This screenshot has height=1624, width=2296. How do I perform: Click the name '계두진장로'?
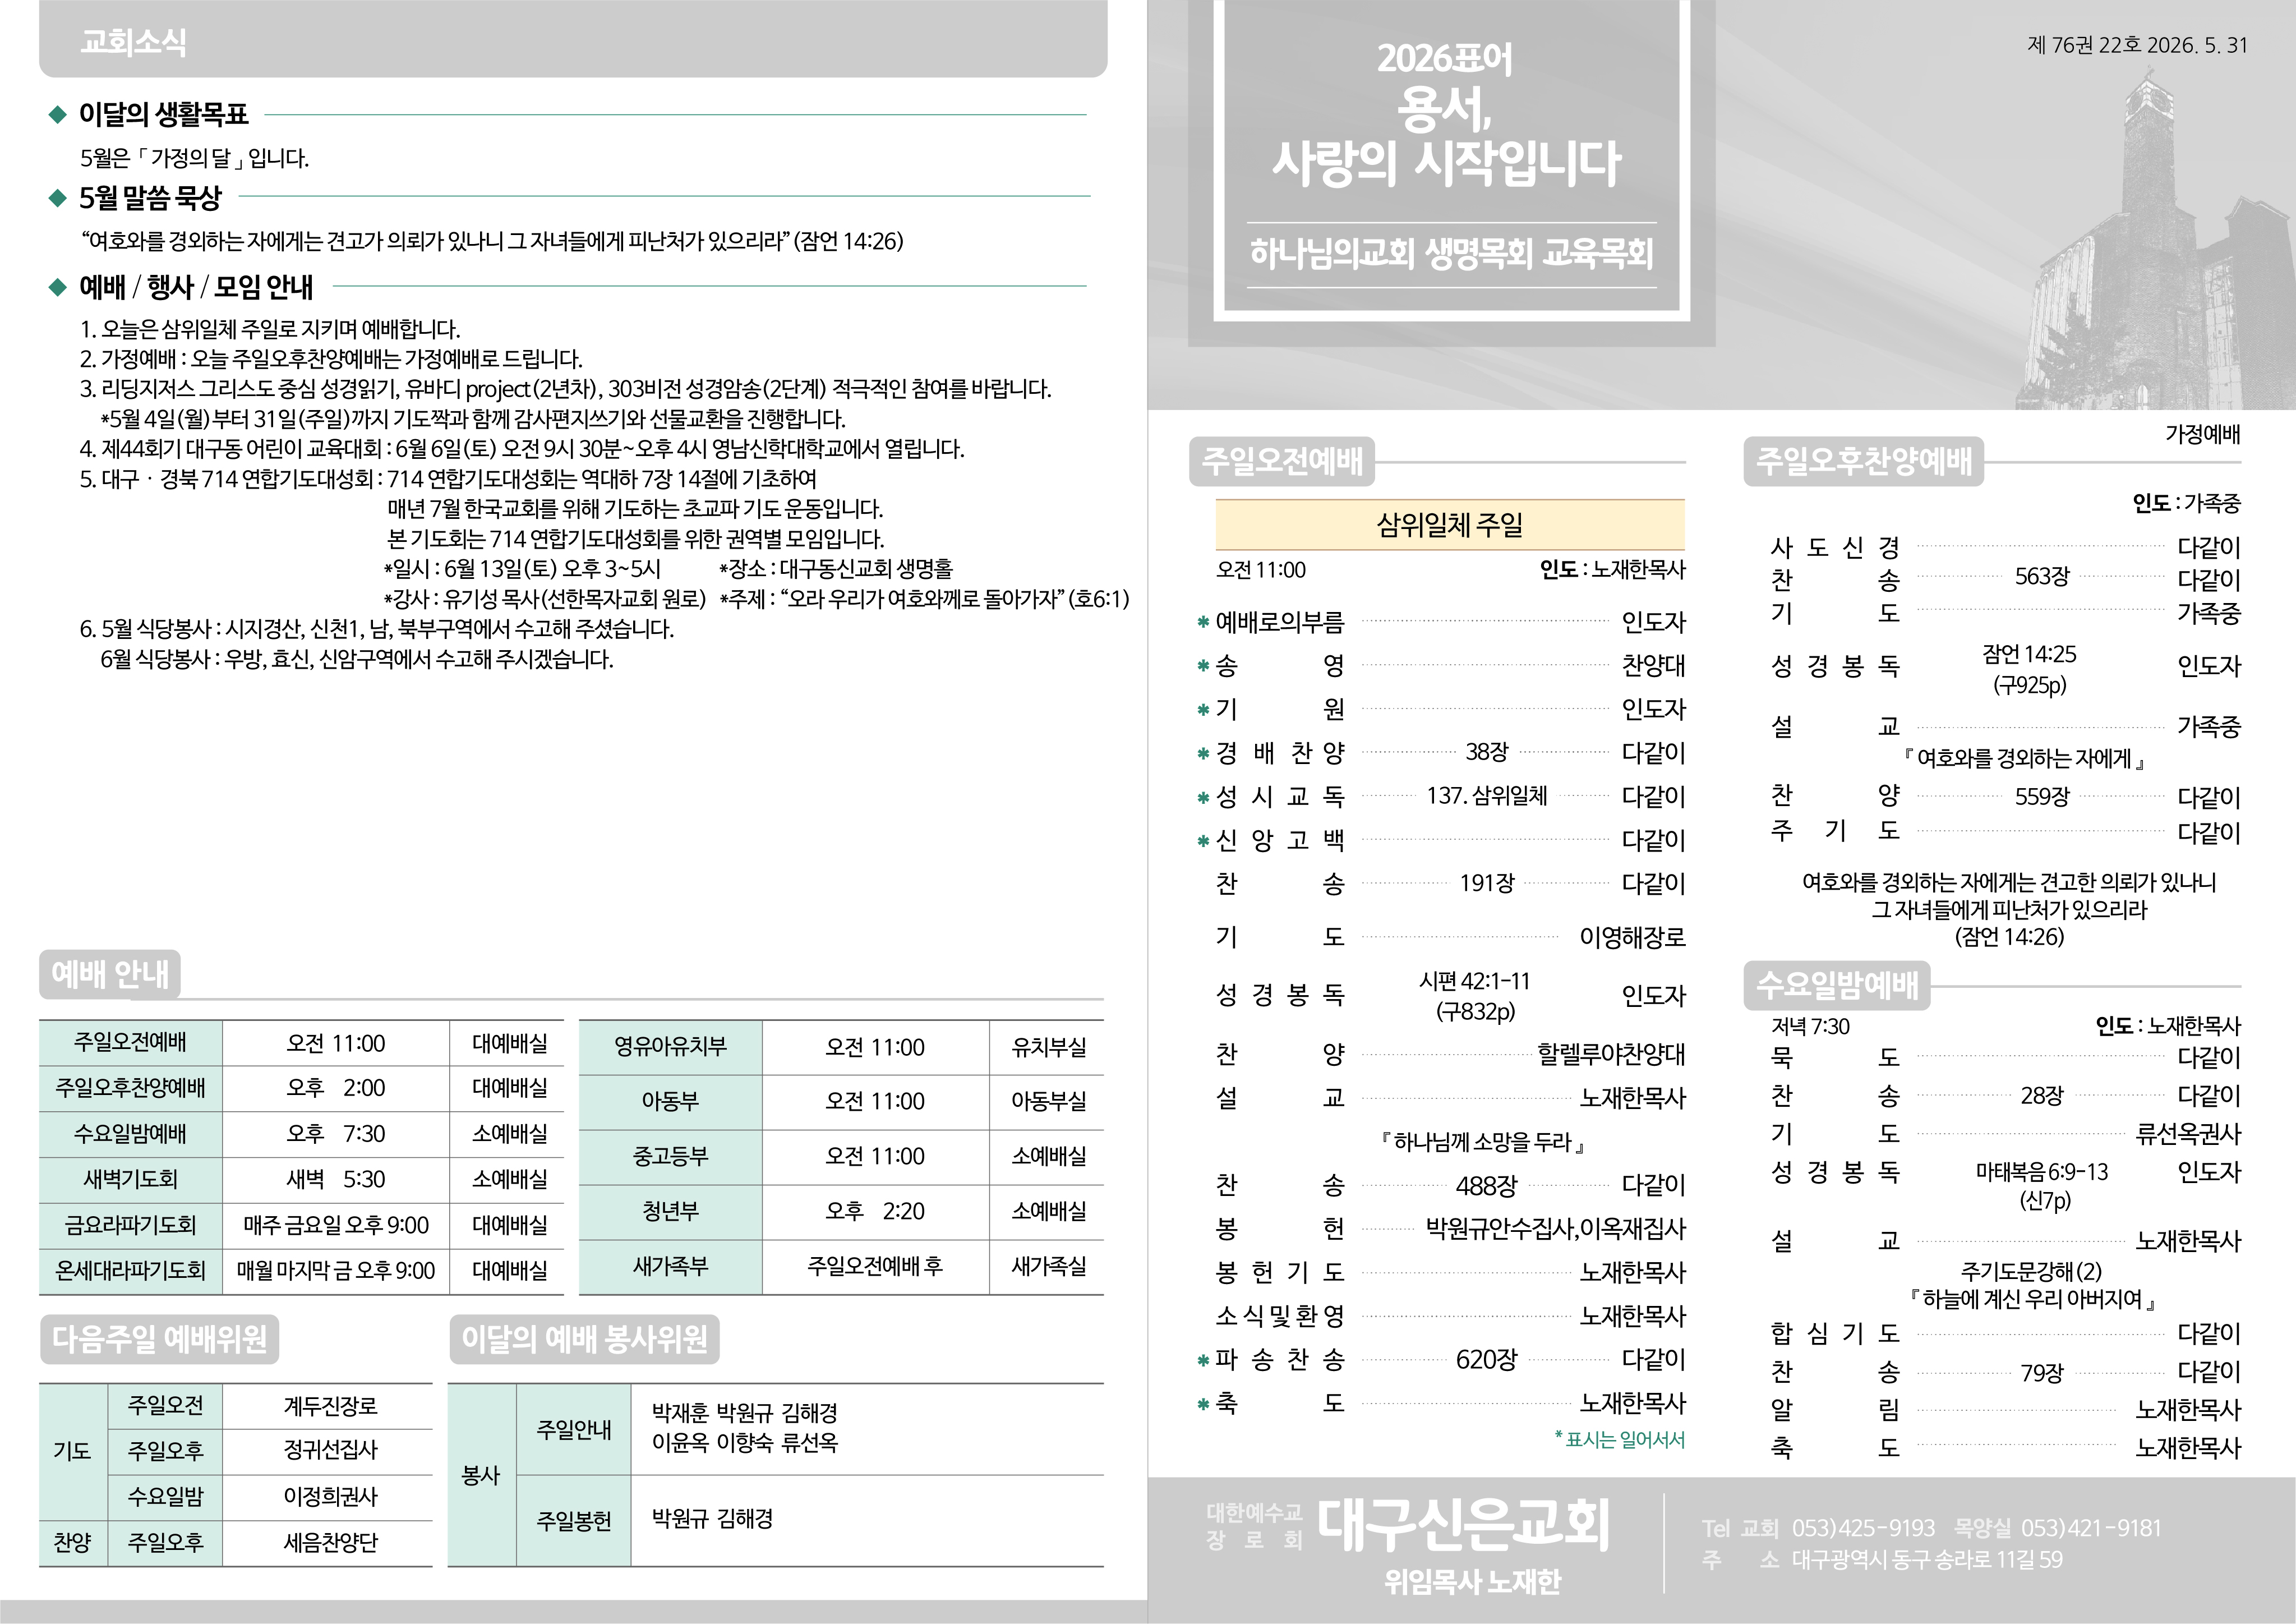pos(331,1407)
